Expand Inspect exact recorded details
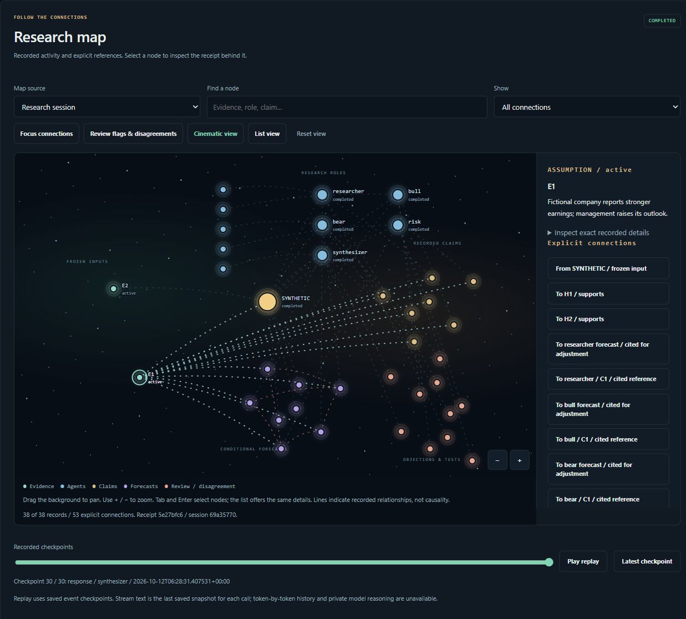The image size is (686, 619). [x=598, y=232]
